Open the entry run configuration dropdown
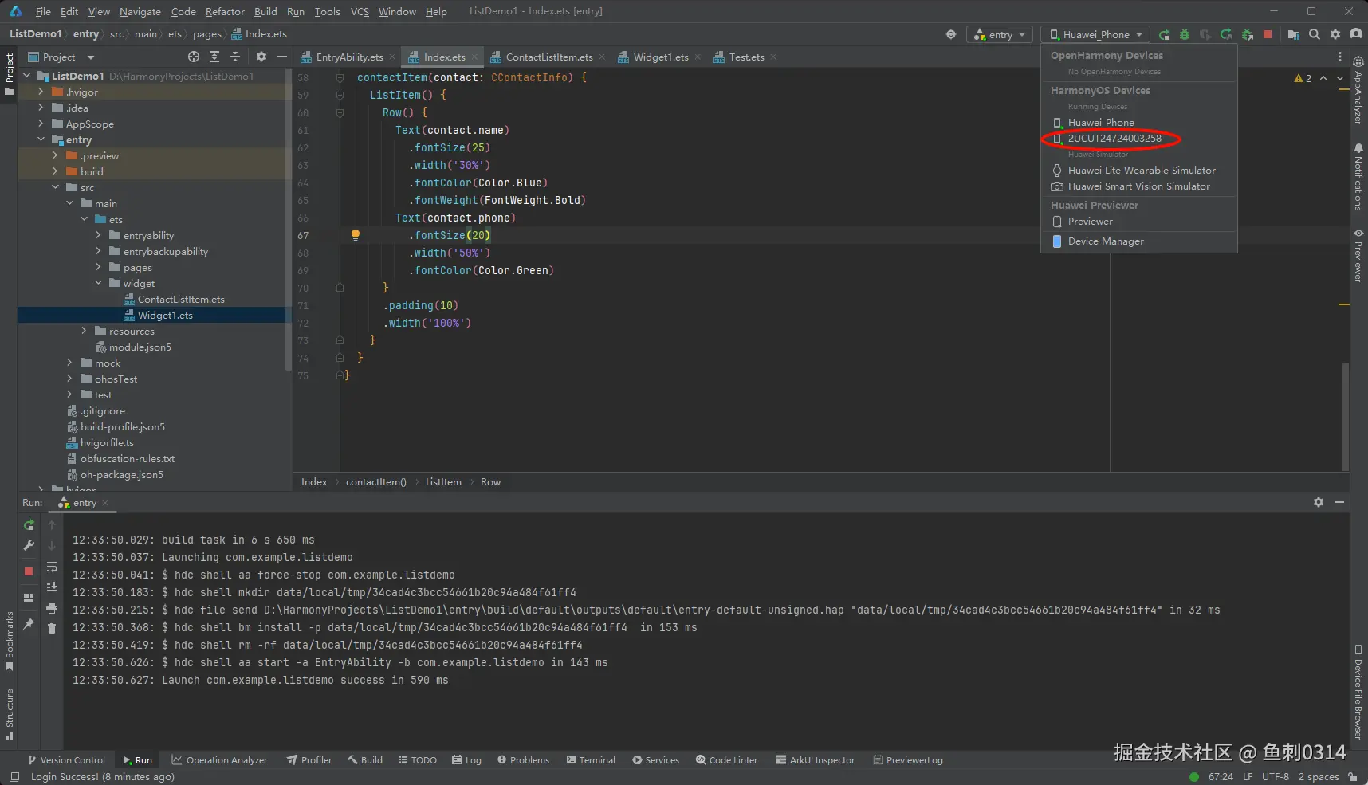The image size is (1368, 785). (1000, 34)
